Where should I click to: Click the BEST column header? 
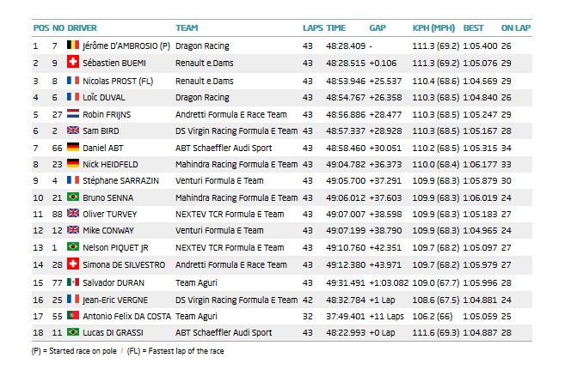[x=474, y=28]
